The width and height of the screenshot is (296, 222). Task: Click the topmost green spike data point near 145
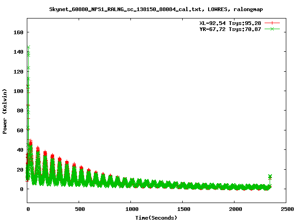[29, 47]
